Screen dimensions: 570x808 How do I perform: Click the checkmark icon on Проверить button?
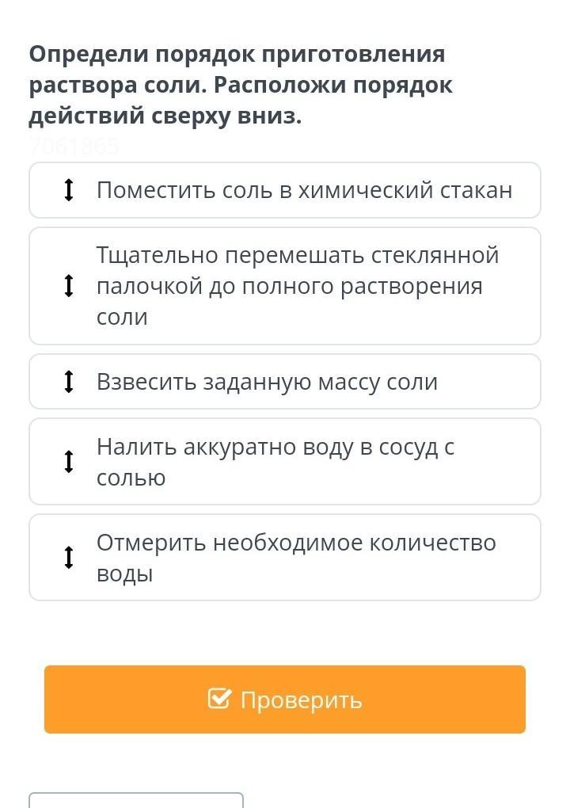tap(220, 698)
